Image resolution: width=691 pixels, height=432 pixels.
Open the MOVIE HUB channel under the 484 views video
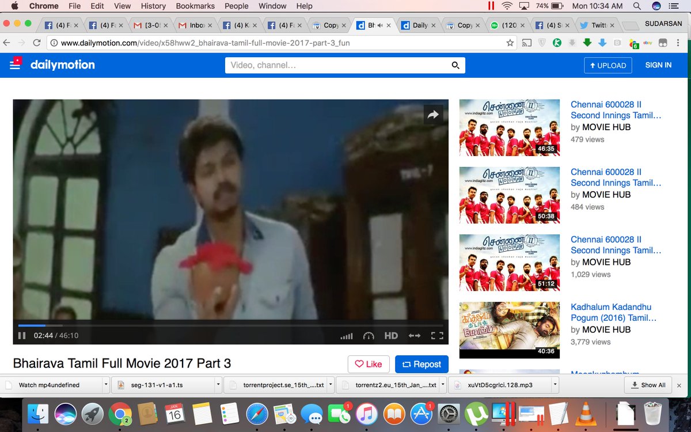pos(606,195)
